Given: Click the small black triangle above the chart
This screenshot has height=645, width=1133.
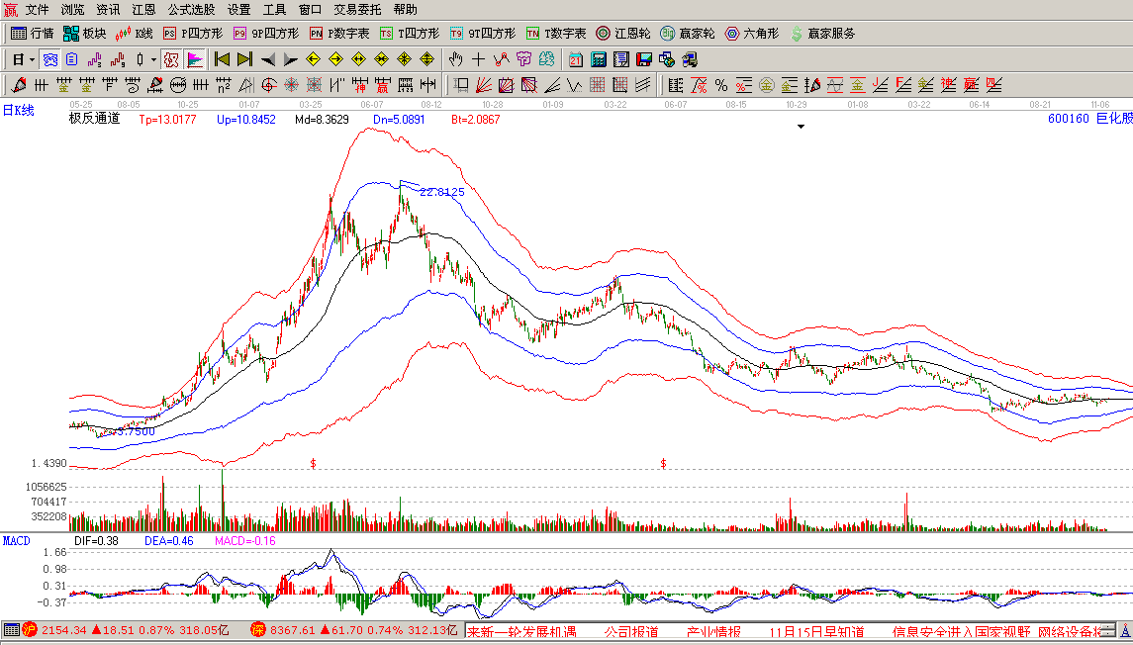Looking at the screenshot, I should pyautogui.click(x=801, y=127).
